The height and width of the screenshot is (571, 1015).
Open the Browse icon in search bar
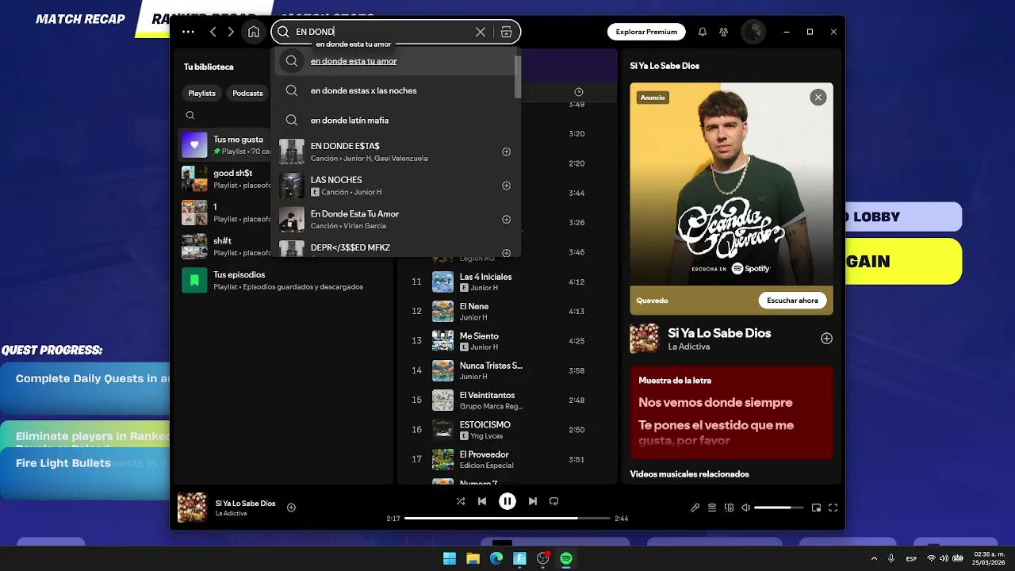[506, 32]
